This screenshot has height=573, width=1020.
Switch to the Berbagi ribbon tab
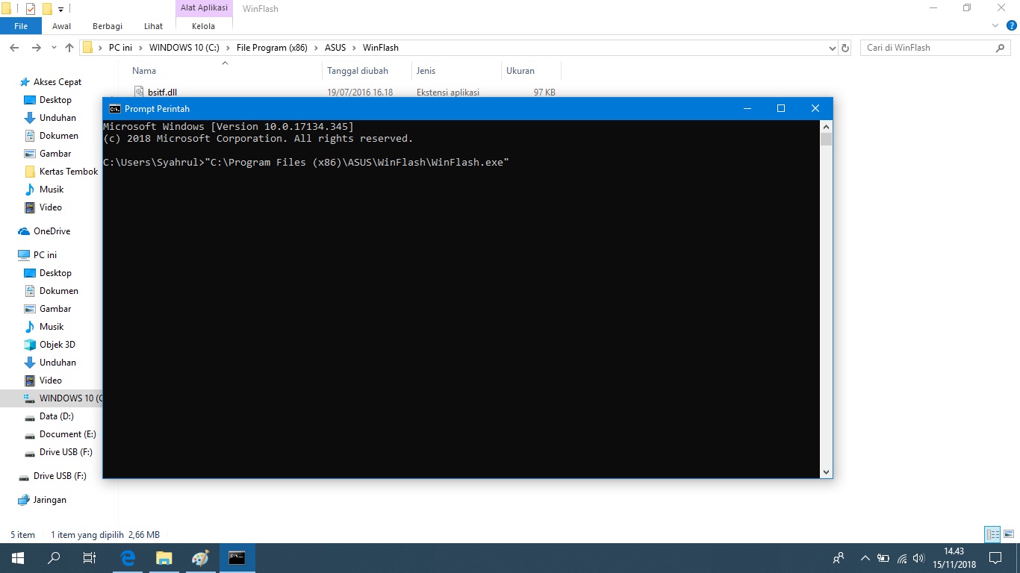coord(108,26)
